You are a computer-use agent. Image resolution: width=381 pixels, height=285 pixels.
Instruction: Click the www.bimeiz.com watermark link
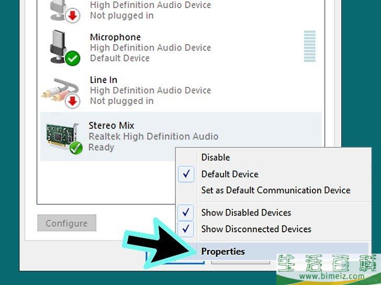[x=326, y=276]
